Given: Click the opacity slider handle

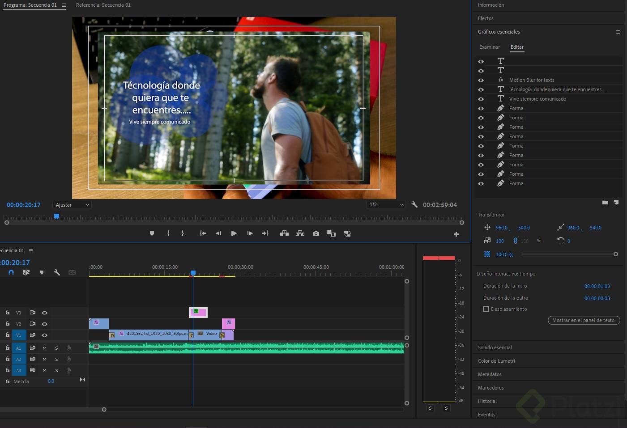Looking at the screenshot, I should click(616, 254).
